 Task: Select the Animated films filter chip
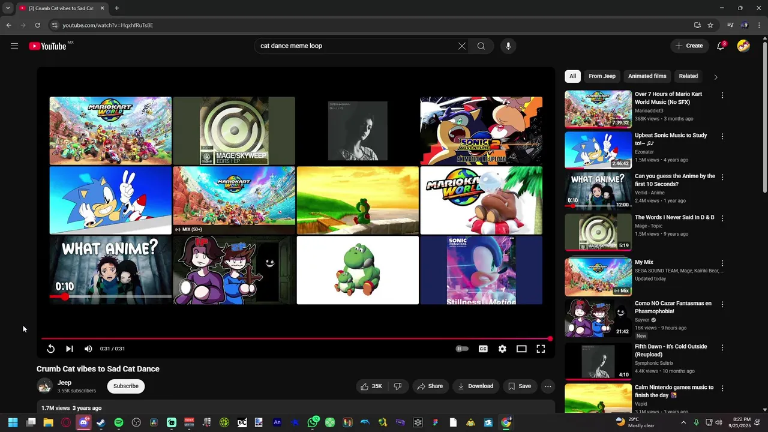coord(647,76)
